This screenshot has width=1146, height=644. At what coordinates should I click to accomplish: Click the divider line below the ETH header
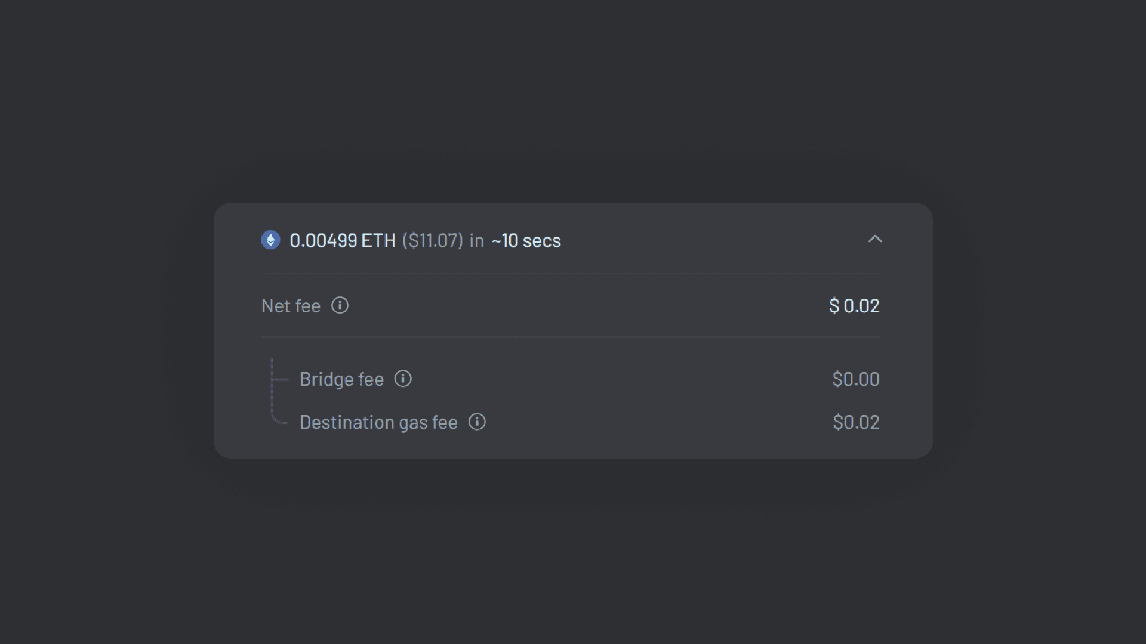pyautogui.click(x=571, y=274)
